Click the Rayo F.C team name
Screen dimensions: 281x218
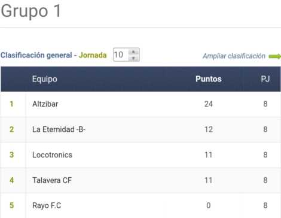tap(47, 205)
